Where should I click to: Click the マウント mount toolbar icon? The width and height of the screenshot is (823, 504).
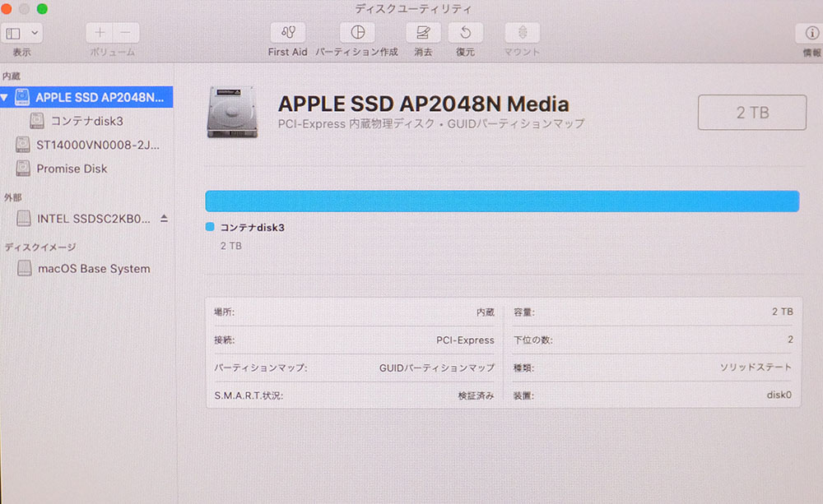click(x=523, y=33)
